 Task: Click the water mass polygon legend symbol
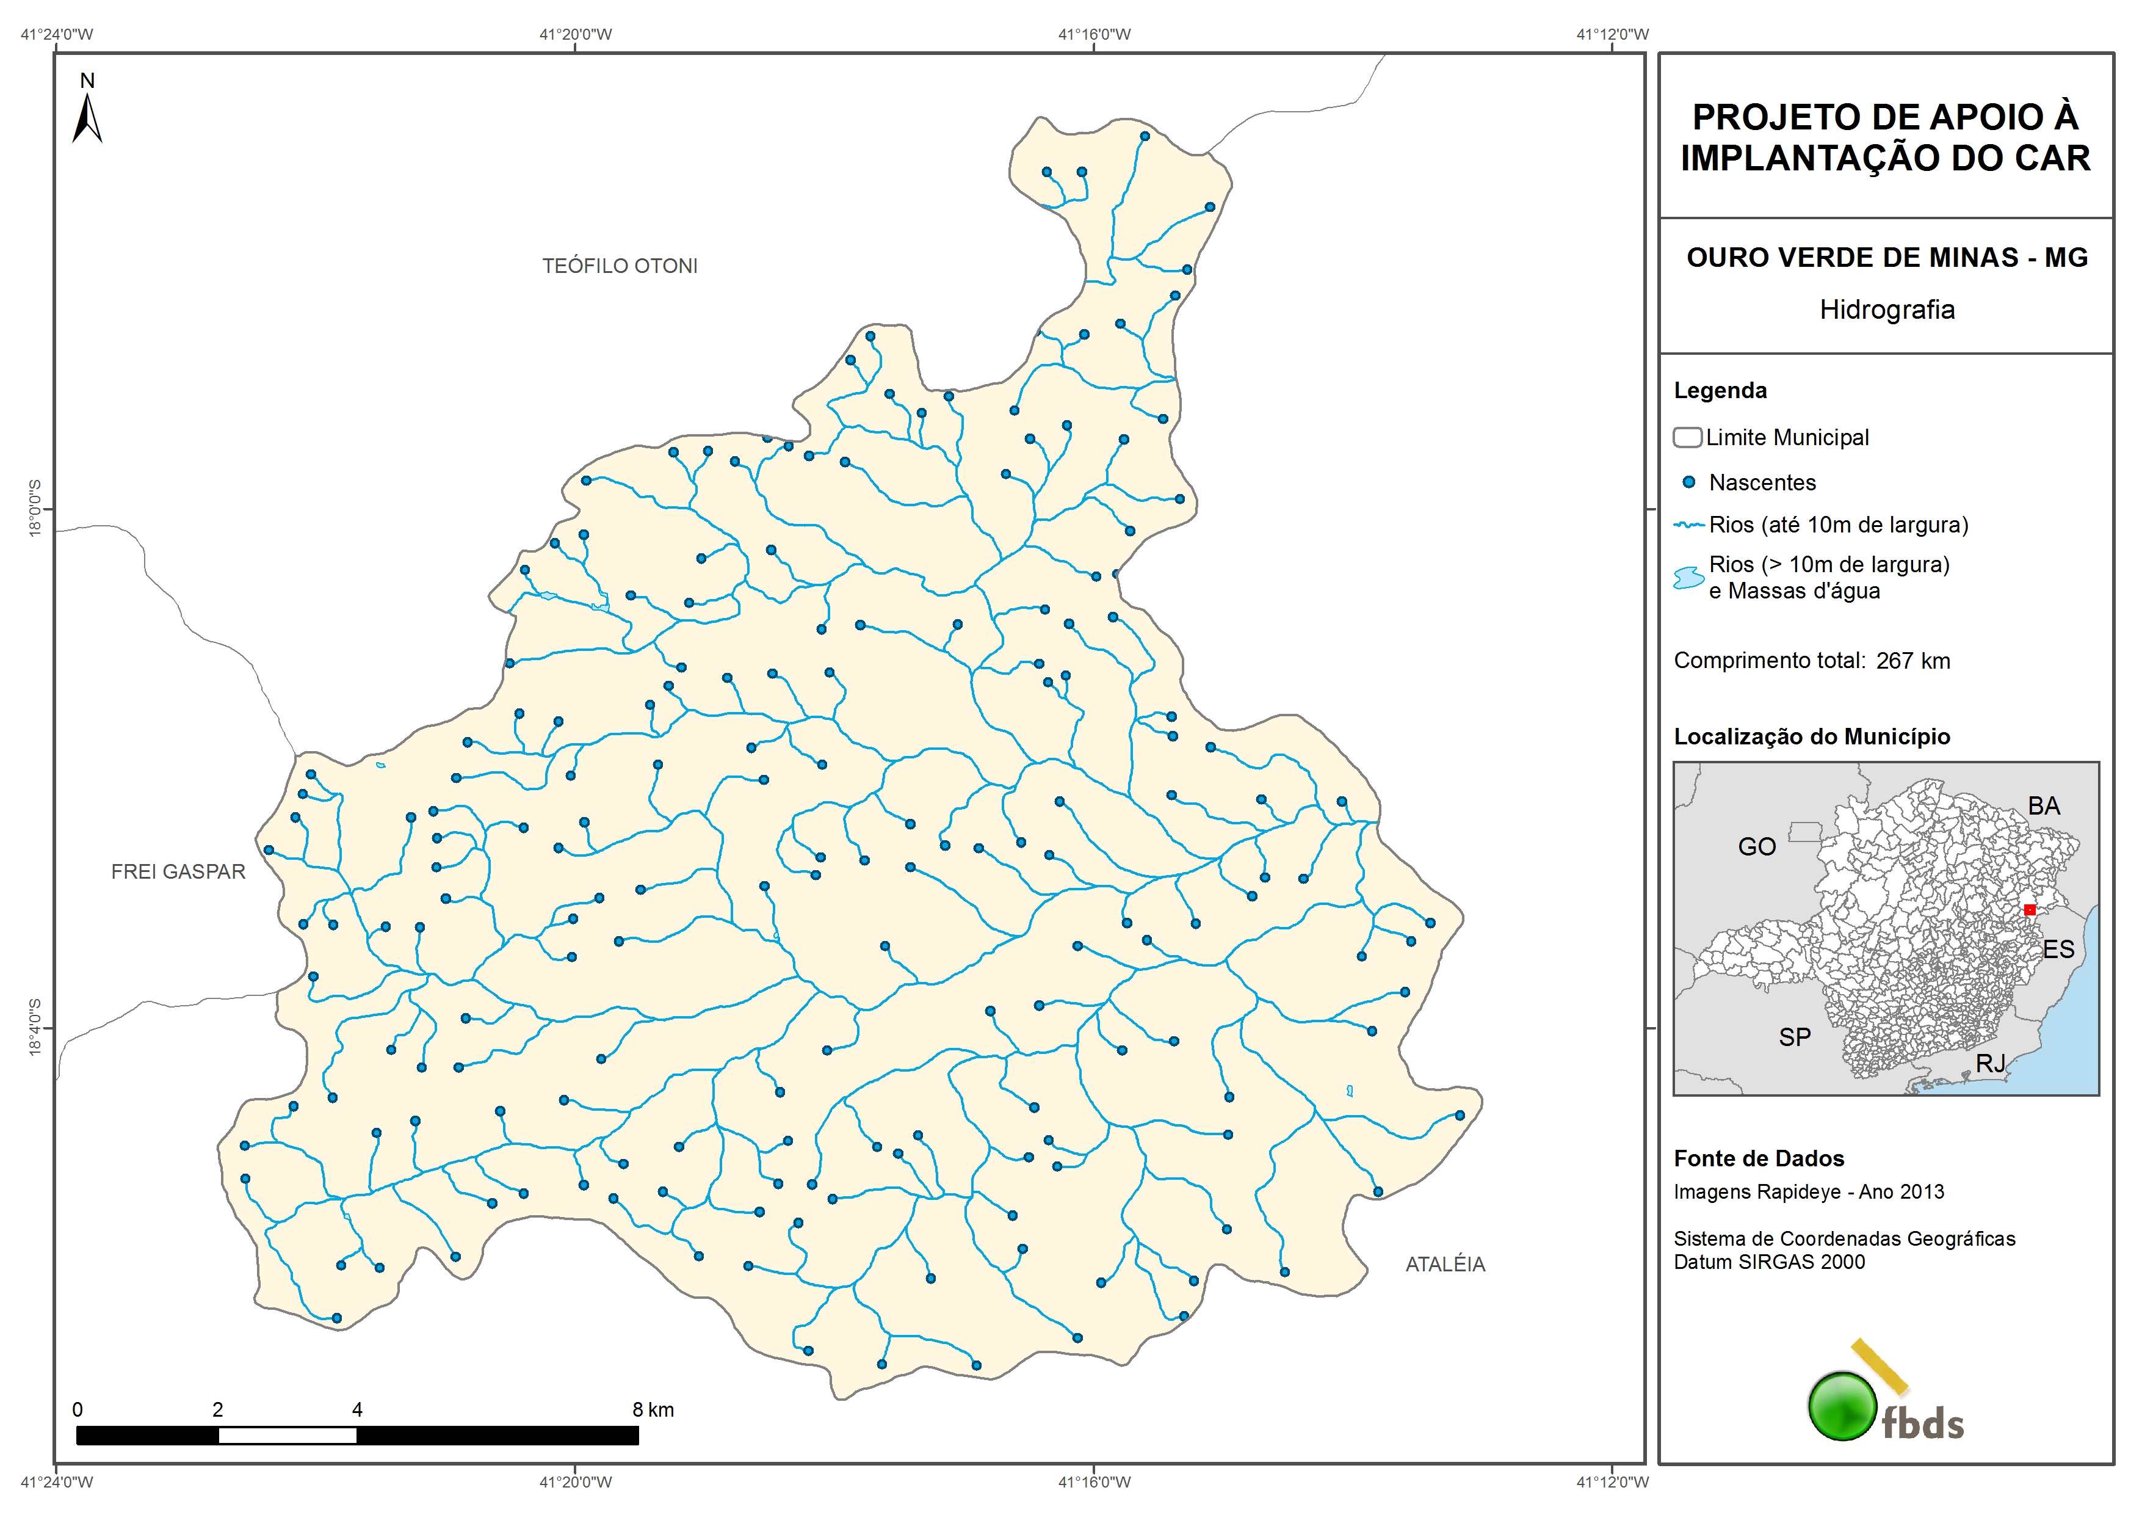point(1688,578)
